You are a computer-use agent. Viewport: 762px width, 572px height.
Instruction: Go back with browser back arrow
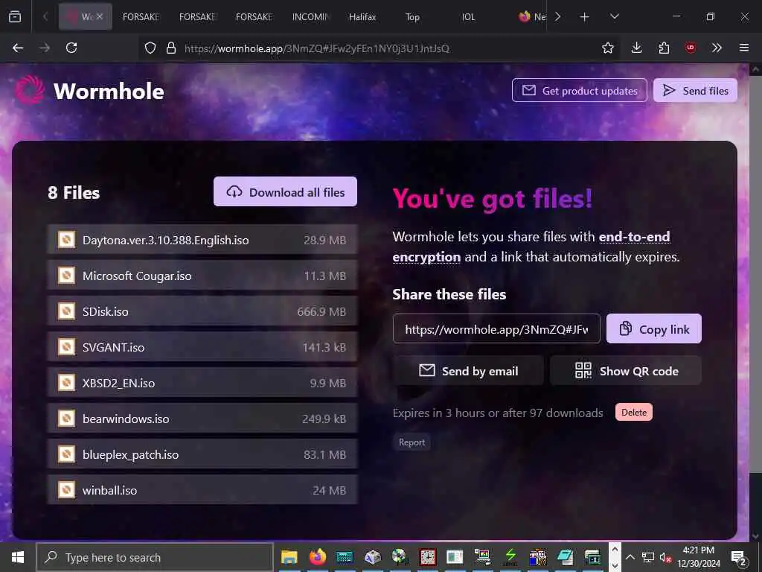coord(18,48)
